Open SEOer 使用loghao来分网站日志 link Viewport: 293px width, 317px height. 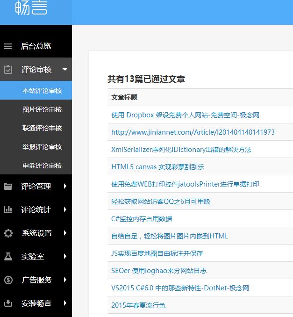point(159,271)
